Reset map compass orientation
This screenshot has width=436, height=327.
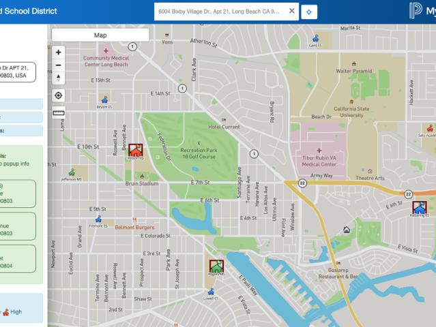59,78
